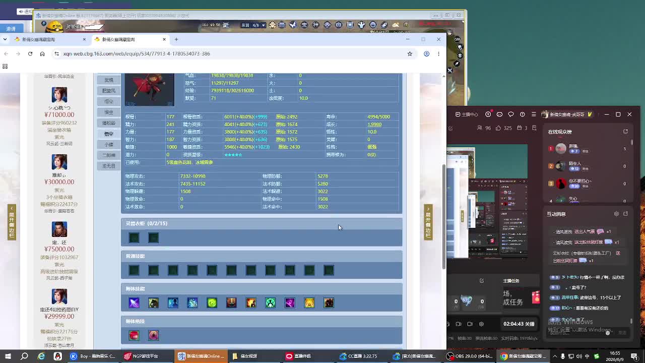Open chat bubble icon in streaming titlebar

tap(511, 114)
